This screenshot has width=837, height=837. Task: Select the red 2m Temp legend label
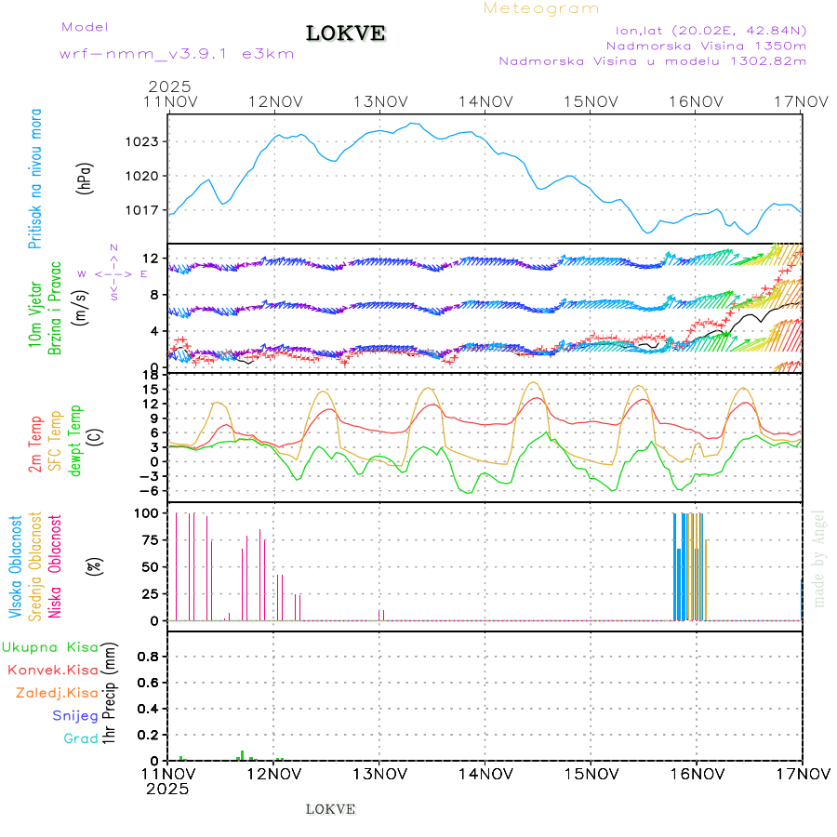click(x=35, y=445)
